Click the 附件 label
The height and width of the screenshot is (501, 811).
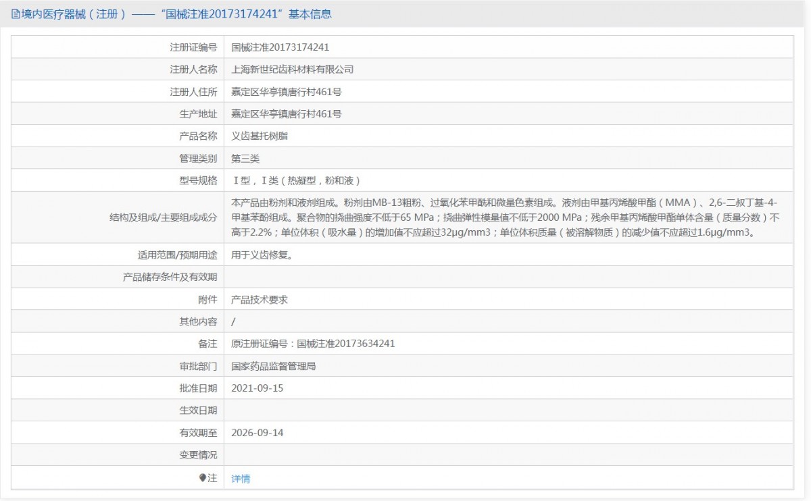tap(207, 300)
